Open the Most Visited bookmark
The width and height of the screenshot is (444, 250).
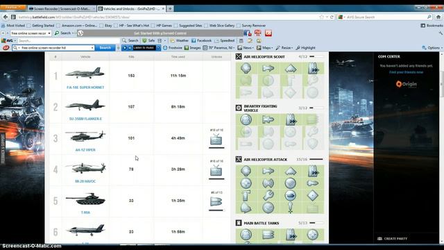[13, 26]
